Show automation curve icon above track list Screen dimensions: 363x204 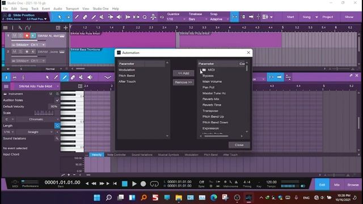[x=28, y=28]
